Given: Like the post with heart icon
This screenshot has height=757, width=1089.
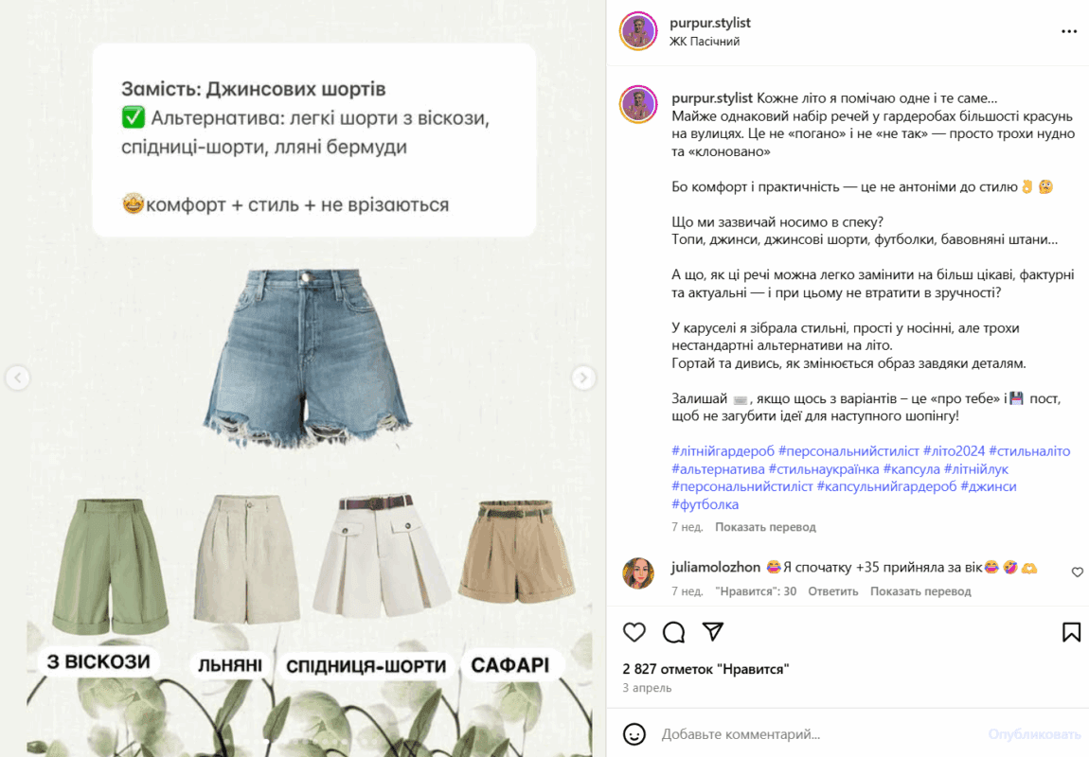Looking at the screenshot, I should click(x=634, y=632).
